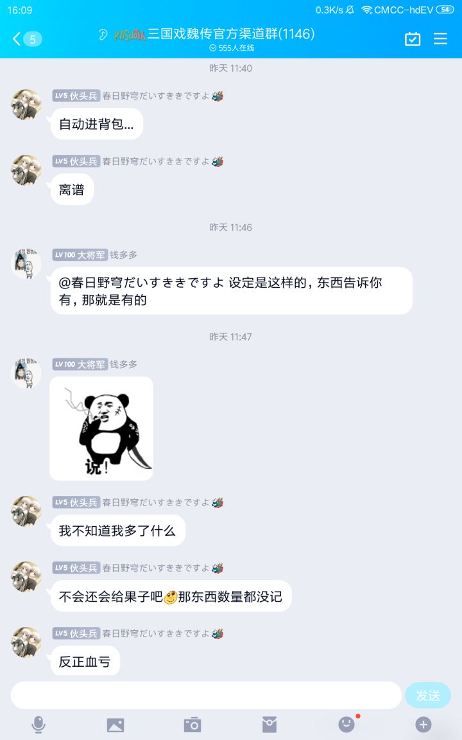Tap the 发送 send button

(428, 695)
